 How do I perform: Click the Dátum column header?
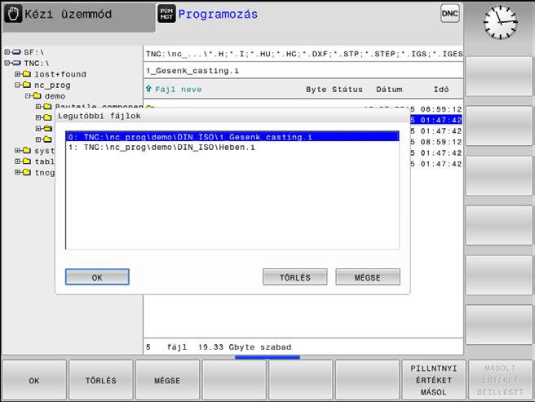click(389, 90)
